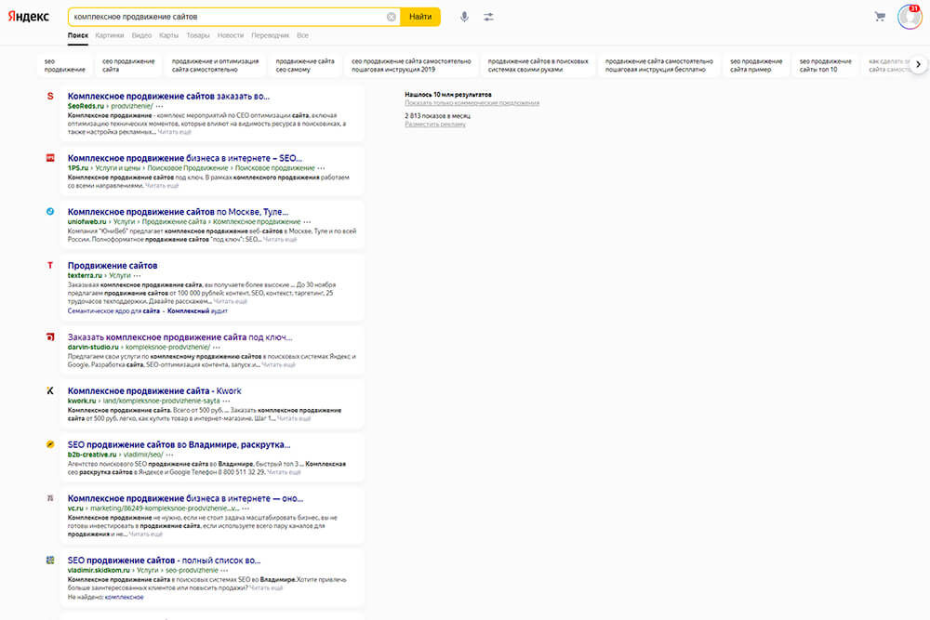930x620 pixels.
Task: Open more options dots for kwork.ru result
Action: [x=227, y=402]
